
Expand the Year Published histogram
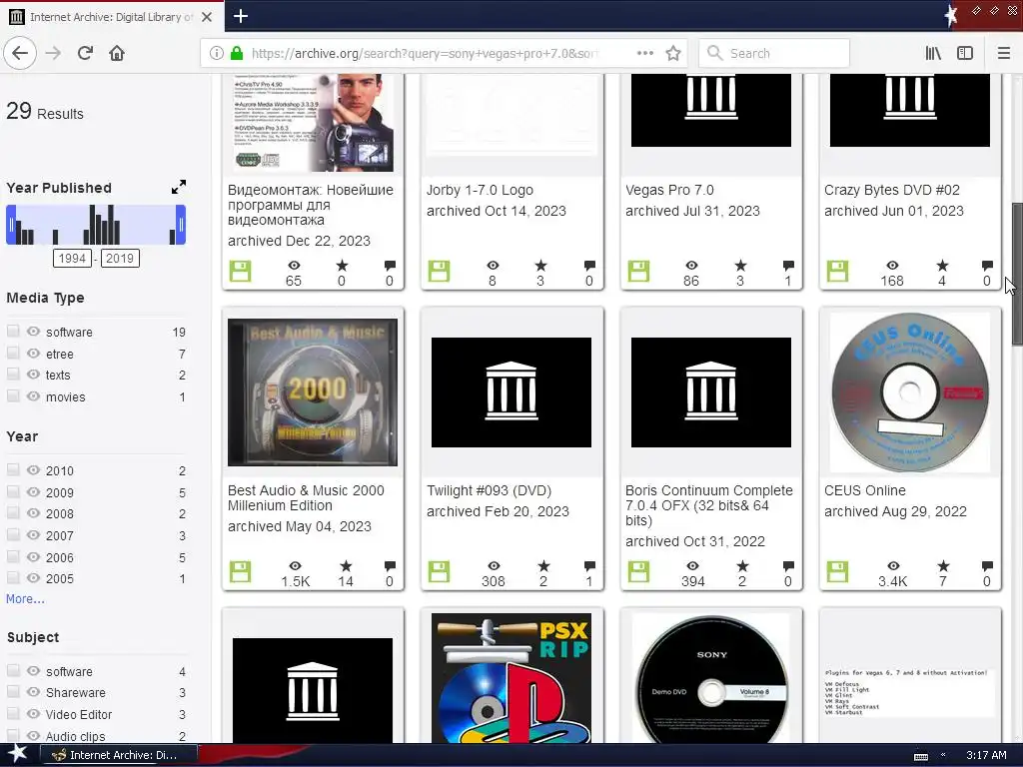coord(178,187)
